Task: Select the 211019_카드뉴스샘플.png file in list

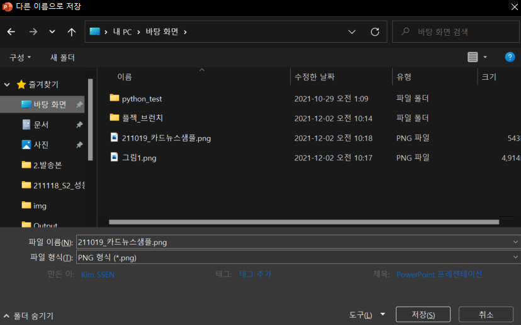Action: tap(166, 138)
